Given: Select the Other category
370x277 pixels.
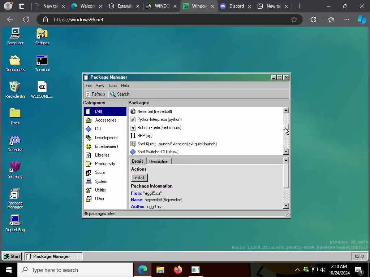Looking at the screenshot, I should (105, 199).
